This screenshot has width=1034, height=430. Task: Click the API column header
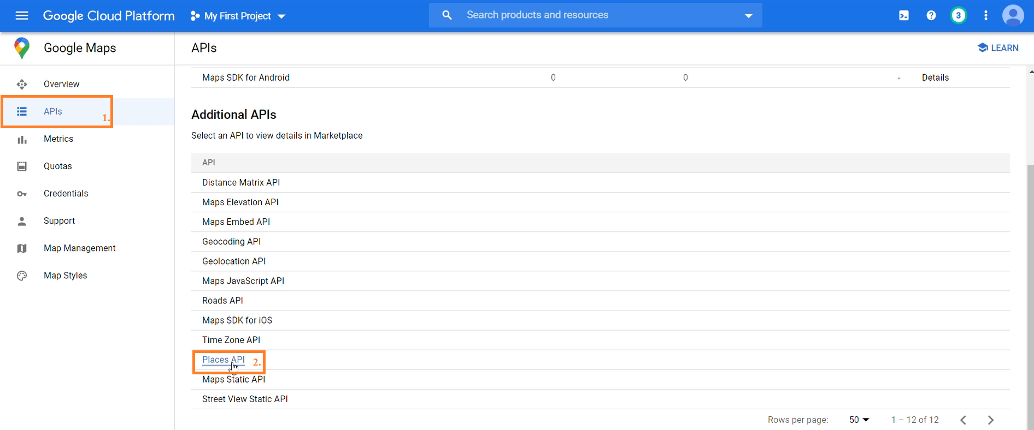coord(209,163)
